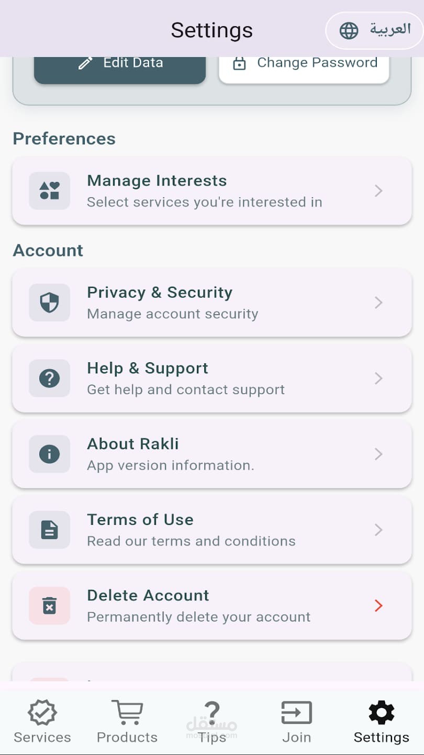Tap the Privacy & Security shield icon

tap(49, 303)
